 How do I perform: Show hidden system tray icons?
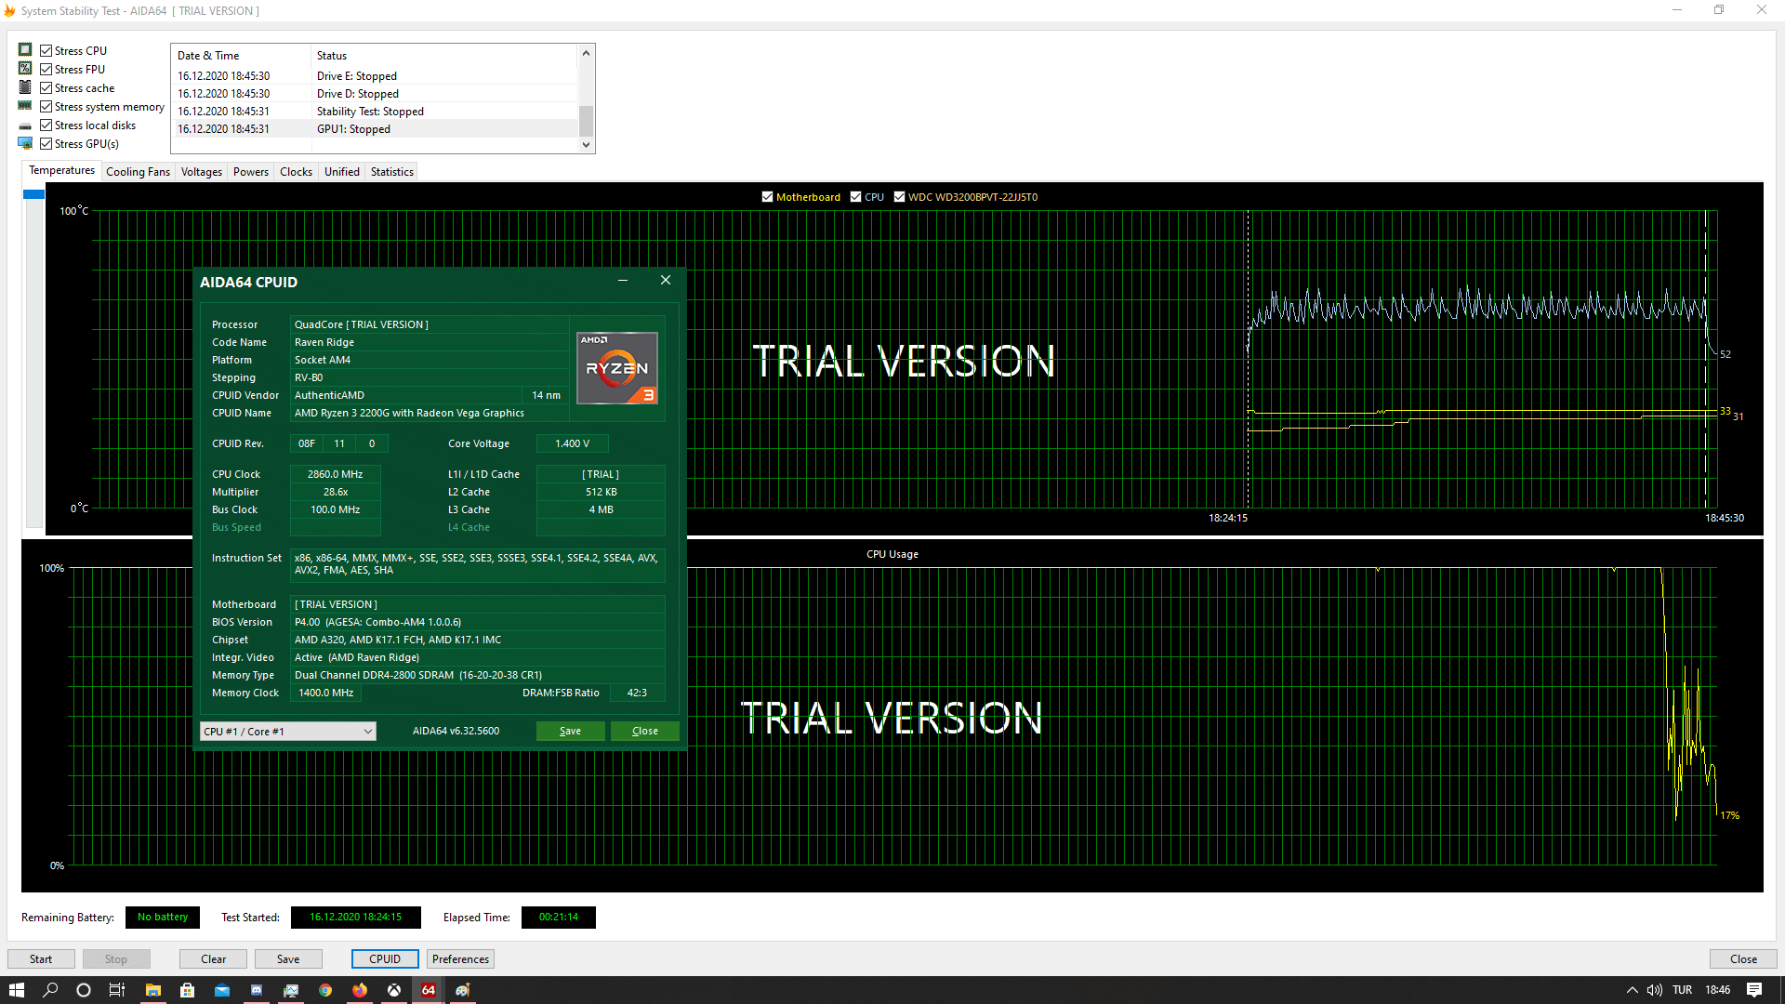click(x=1632, y=990)
